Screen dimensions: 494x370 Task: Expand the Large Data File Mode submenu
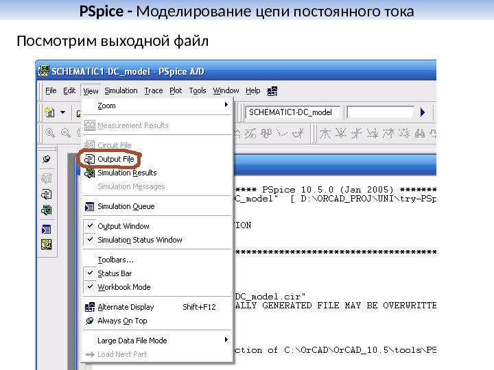[x=158, y=341]
